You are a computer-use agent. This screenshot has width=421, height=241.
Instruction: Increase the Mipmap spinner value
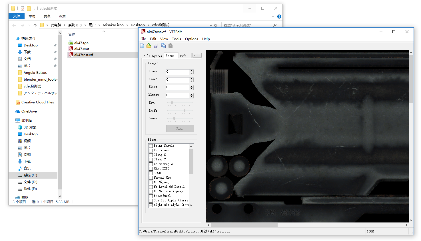[192, 94]
